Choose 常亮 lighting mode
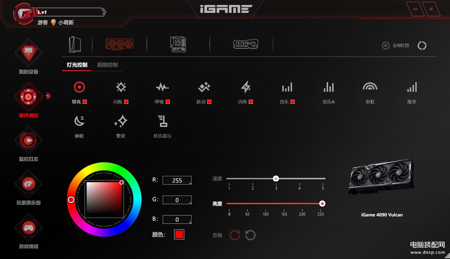450x259 pixels. pyautogui.click(x=79, y=93)
